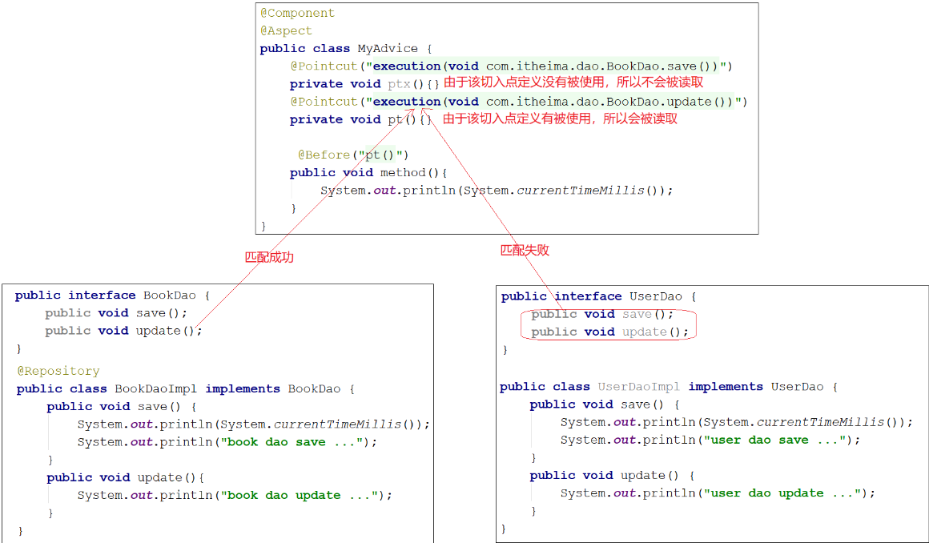Click the red note ending in 所以会被读取
929x543 pixels.
(560, 119)
